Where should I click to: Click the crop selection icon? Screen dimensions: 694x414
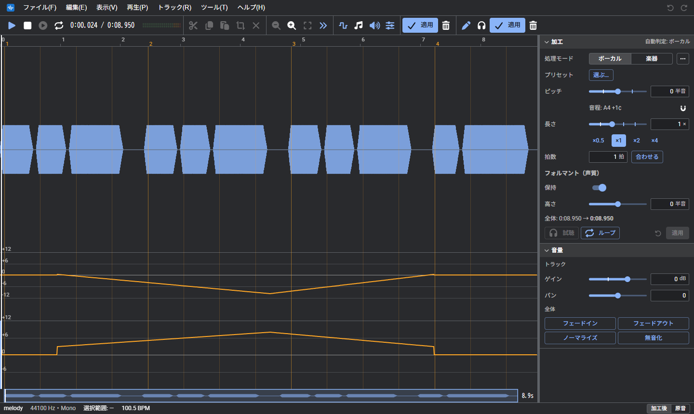tap(240, 26)
